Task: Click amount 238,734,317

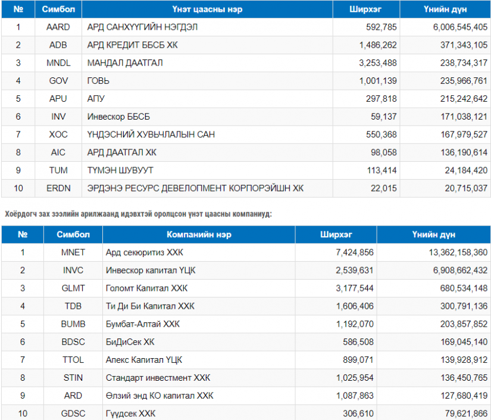Action: 464,63
